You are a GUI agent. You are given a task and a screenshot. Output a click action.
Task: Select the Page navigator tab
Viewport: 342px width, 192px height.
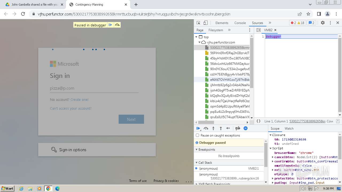pyautogui.click(x=200, y=30)
